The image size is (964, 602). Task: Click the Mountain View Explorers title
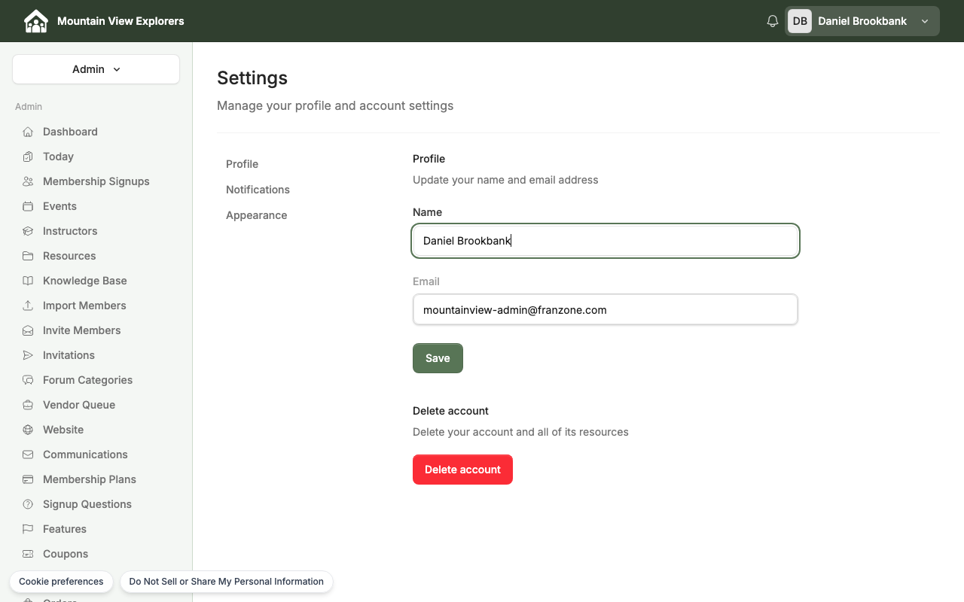[x=120, y=21]
